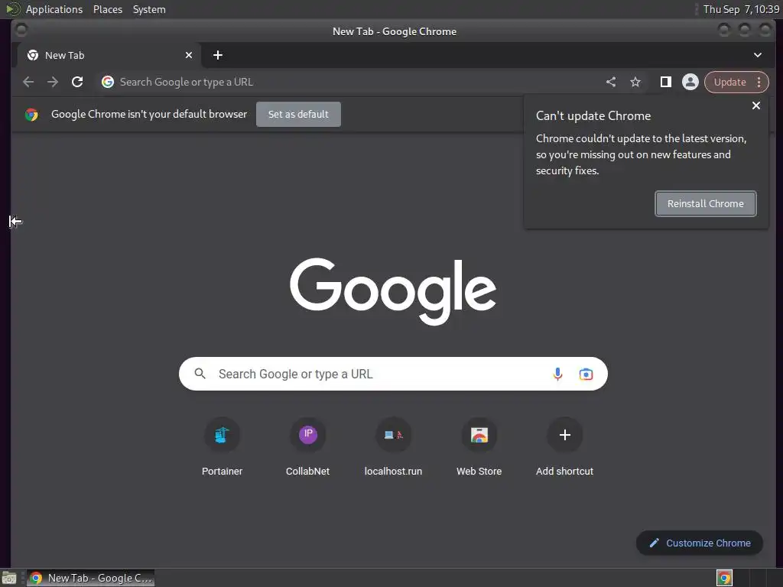Viewport: 783px width, 587px height.
Task: Search by image with camera icon
Action: pos(586,374)
